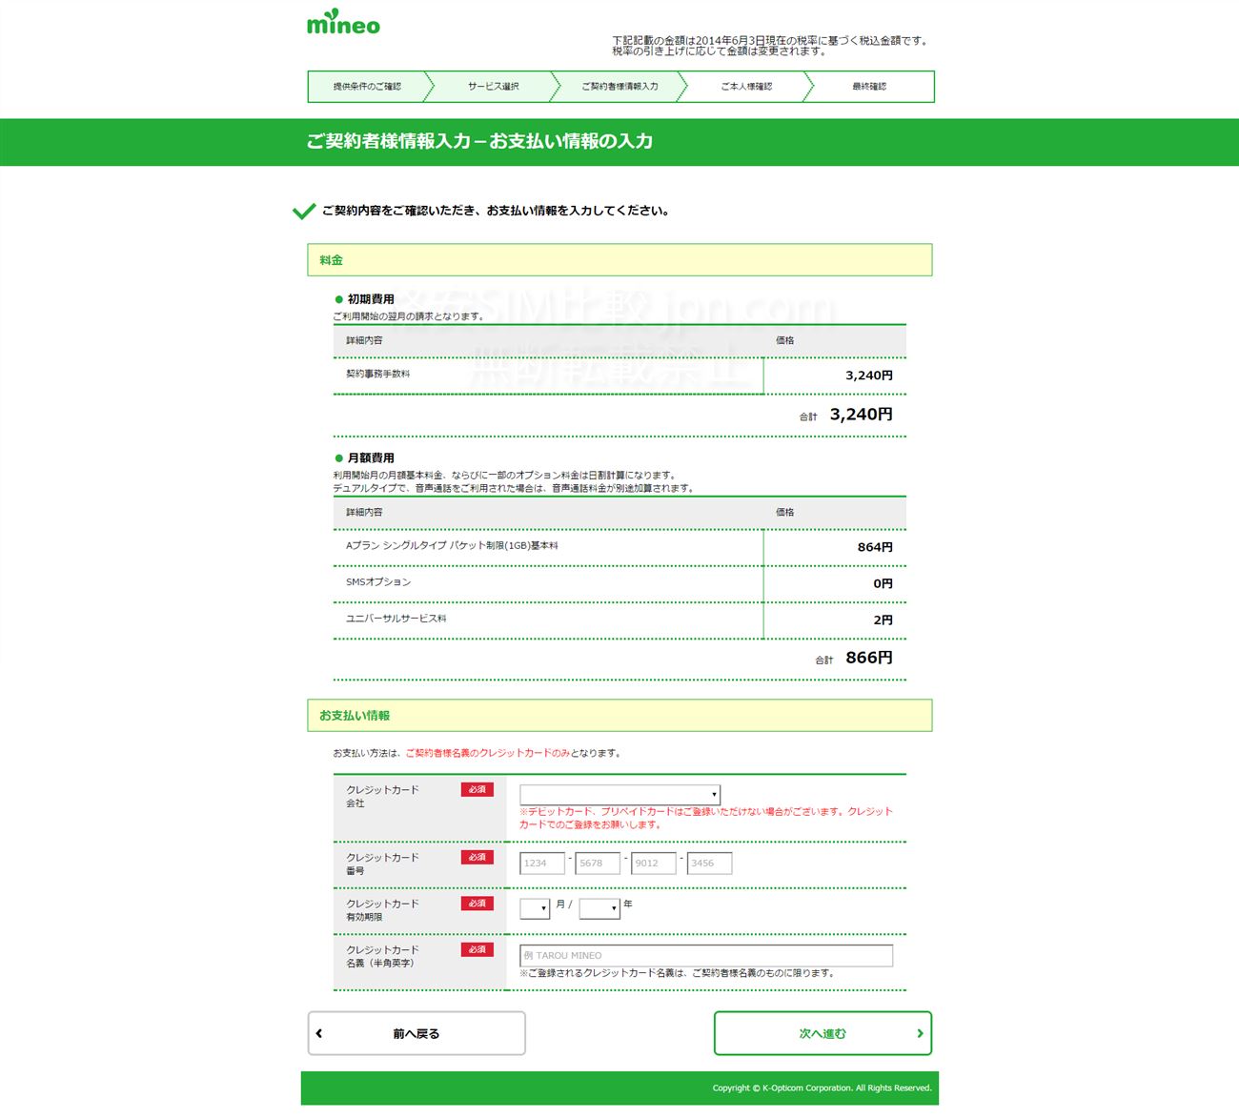Select the 最終確認 step

[x=869, y=87]
